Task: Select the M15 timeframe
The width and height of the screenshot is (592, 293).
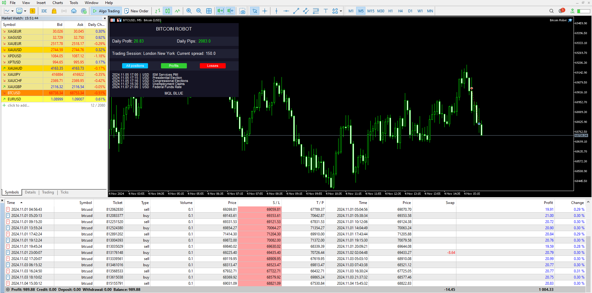Action: pyautogui.click(x=371, y=11)
